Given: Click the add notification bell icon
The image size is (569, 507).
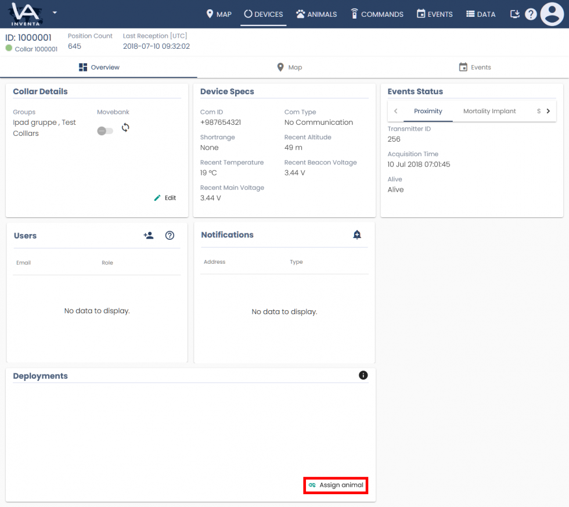Looking at the screenshot, I should click(357, 235).
